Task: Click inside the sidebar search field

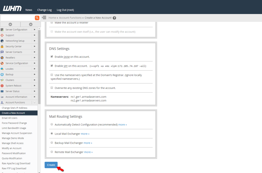Action: pyautogui.click(x=17, y=18)
